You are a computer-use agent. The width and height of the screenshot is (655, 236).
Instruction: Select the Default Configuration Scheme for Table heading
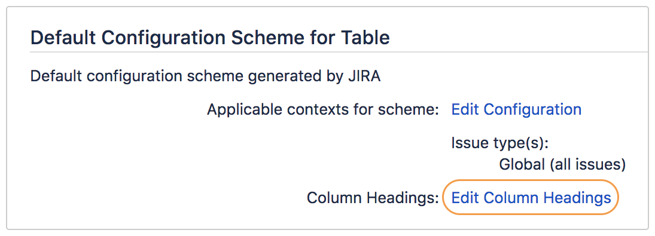point(210,38)
